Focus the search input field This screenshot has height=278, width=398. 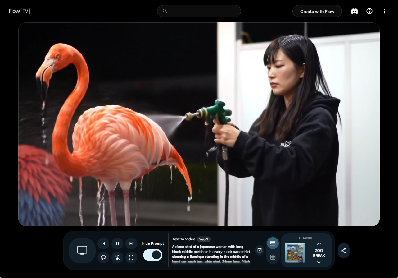(199, 11)
